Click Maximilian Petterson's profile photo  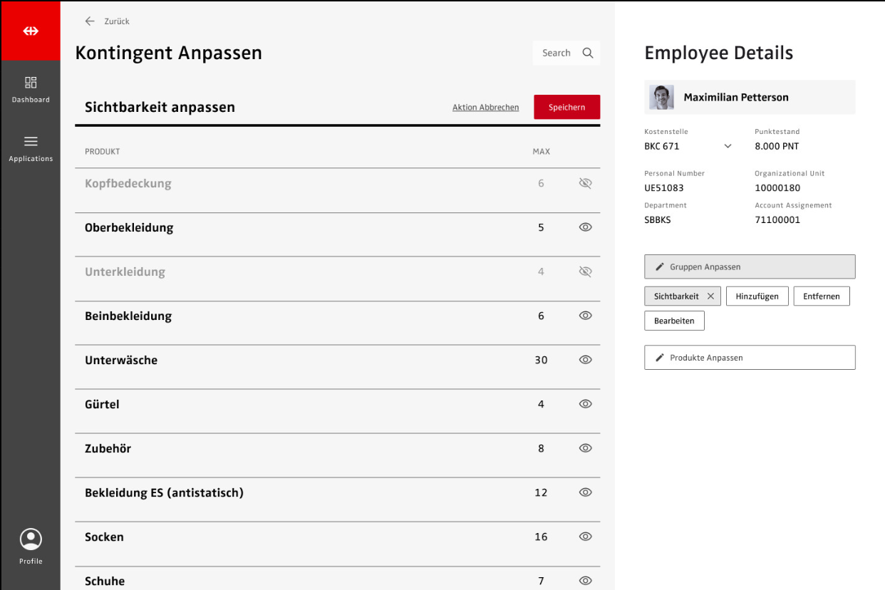(661, 98)
